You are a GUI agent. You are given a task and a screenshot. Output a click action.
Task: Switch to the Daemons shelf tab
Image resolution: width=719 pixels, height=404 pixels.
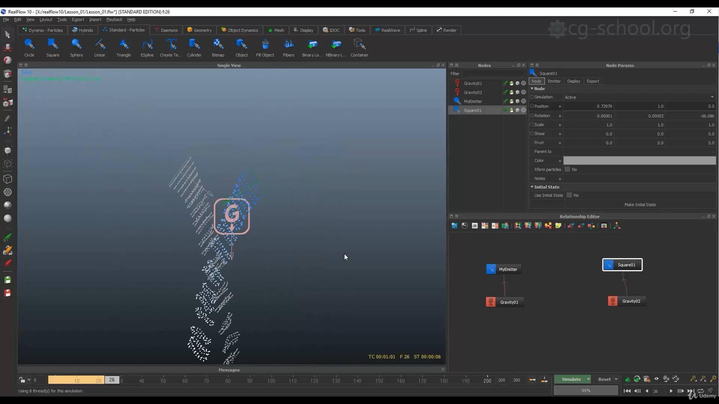(x=166, y=30)
